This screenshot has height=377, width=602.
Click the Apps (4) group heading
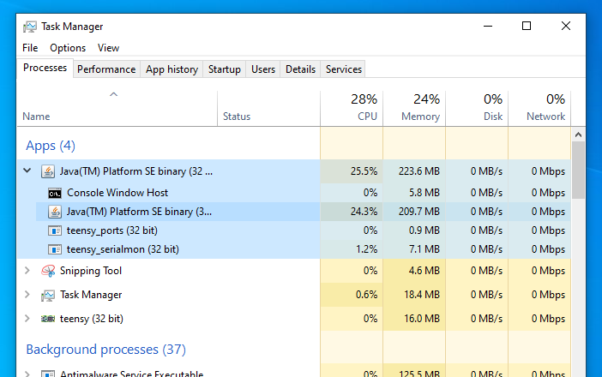click(x=51, y=146)
